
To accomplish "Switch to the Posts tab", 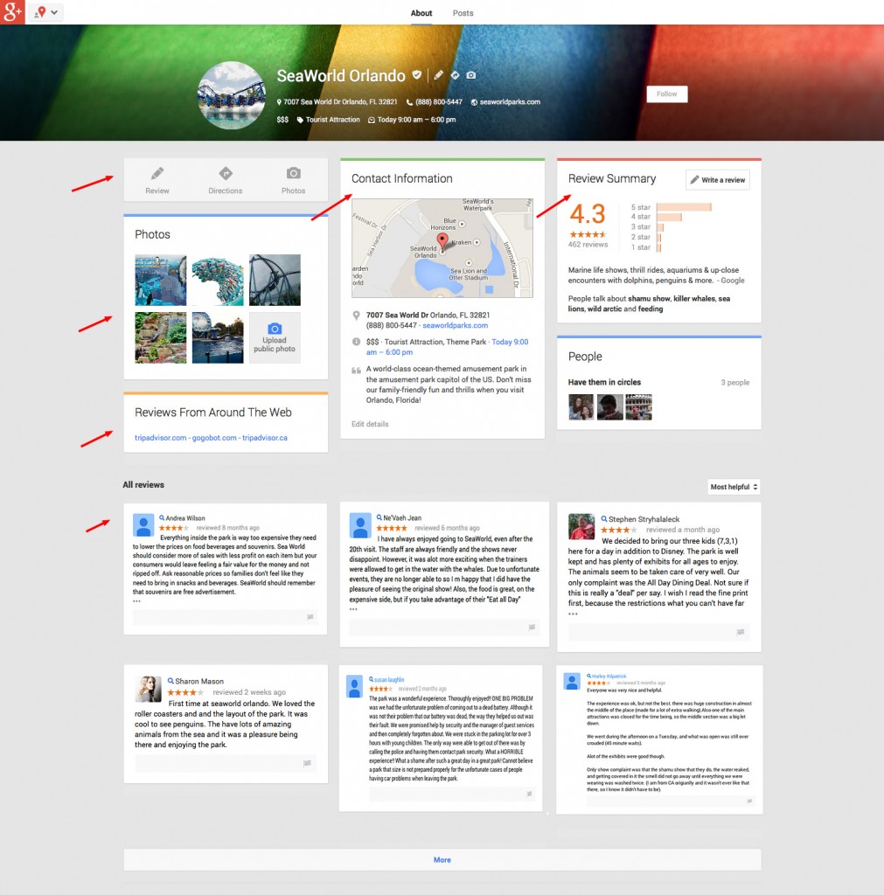I will pyautogui.click(x=463, y=13).
